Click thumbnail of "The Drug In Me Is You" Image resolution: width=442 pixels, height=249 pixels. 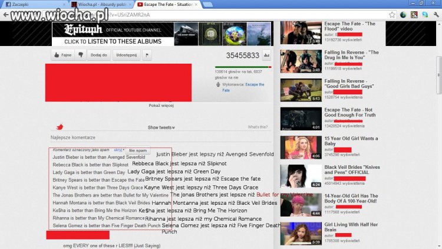[x=301, y=61]
